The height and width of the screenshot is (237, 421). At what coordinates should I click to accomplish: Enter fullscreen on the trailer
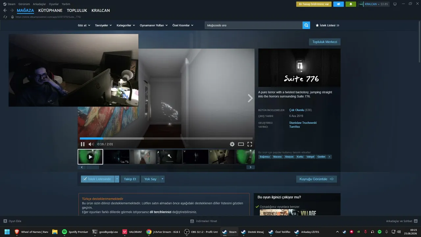pos(250,144)
